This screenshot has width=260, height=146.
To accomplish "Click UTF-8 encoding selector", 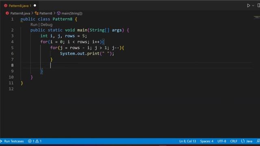I will coord(222,141).
